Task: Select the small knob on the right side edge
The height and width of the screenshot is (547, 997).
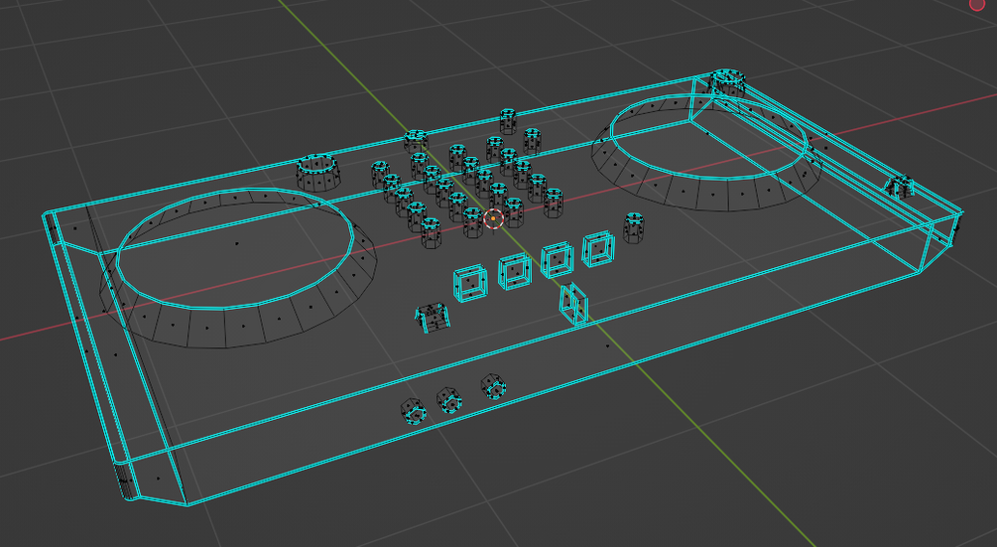Action: 900,187
